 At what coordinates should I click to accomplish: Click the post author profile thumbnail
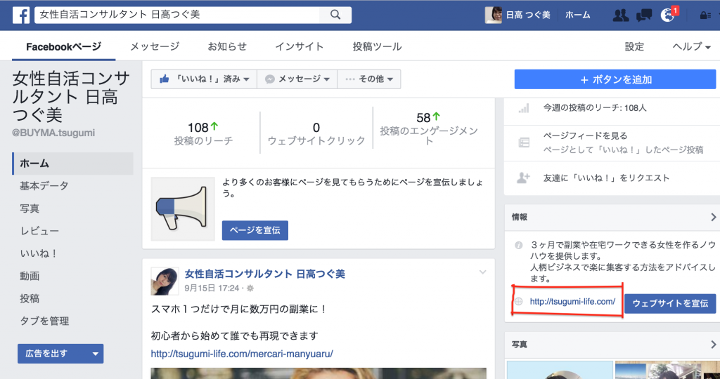[x=165, y=281]
